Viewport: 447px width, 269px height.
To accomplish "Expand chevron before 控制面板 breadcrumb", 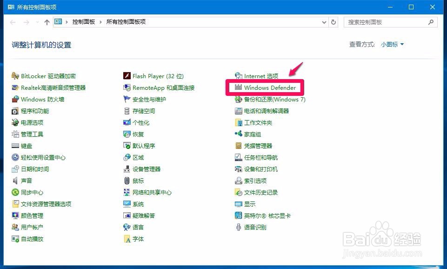I will (67, 22).
